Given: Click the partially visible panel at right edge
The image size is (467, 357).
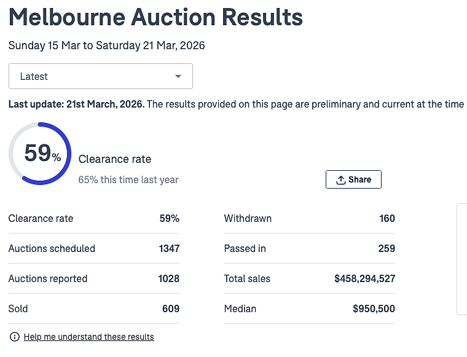Looking at the screenshot, I should click(x=462, y=259).
